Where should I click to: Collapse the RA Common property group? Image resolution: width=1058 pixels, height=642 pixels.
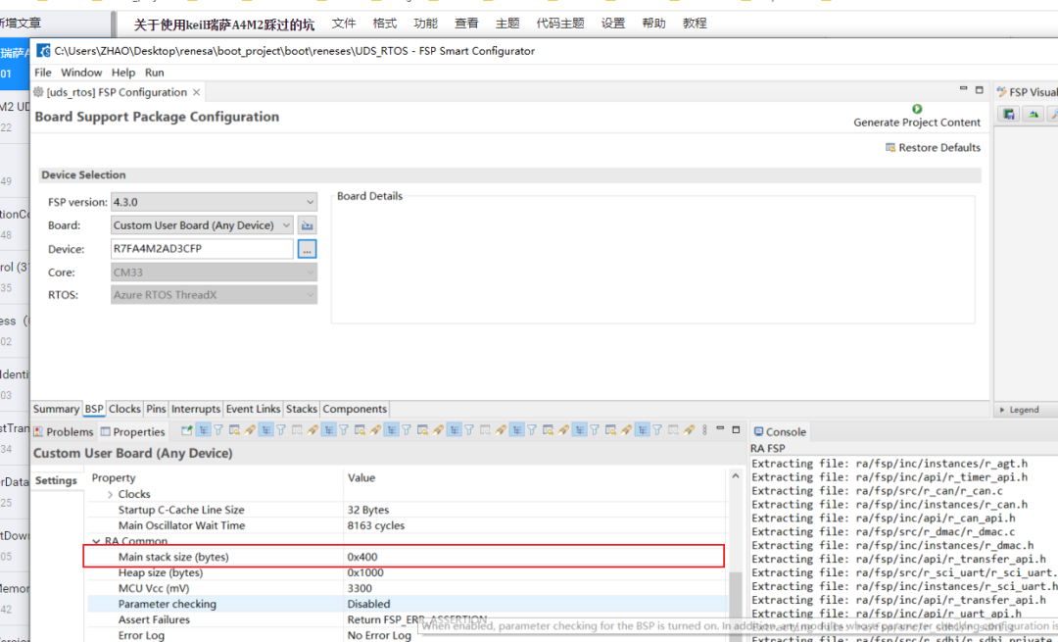tap(96, 541)
